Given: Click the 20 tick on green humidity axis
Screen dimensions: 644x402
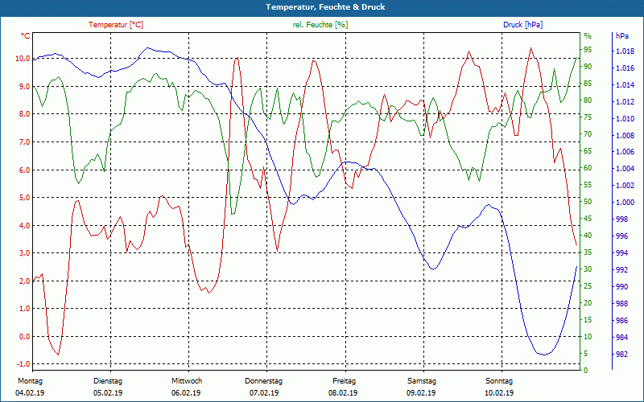Looking at the screenshot, I should (x=588, y=303).
